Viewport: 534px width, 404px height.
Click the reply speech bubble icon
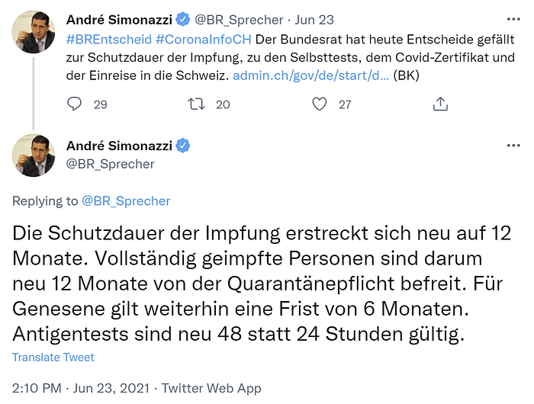[74, 104]
